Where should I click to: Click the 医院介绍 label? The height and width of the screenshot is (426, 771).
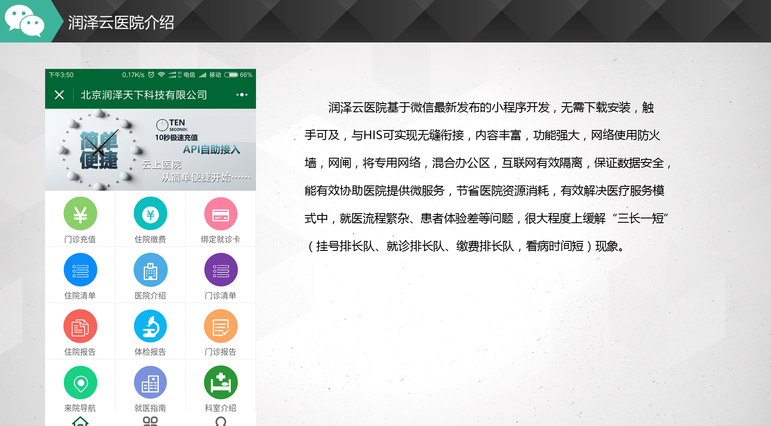(151, 296)
